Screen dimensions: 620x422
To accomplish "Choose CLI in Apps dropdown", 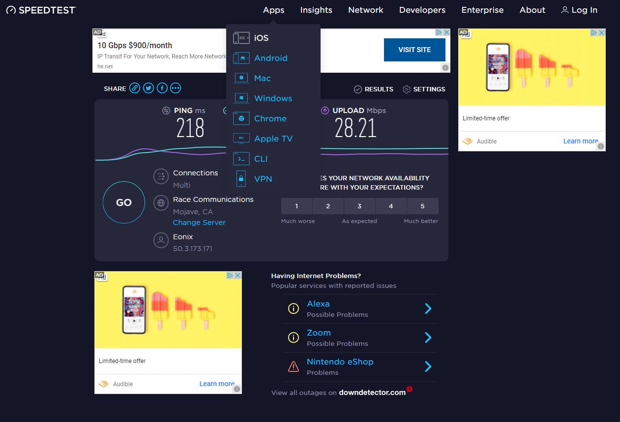I will pos(261,159).
